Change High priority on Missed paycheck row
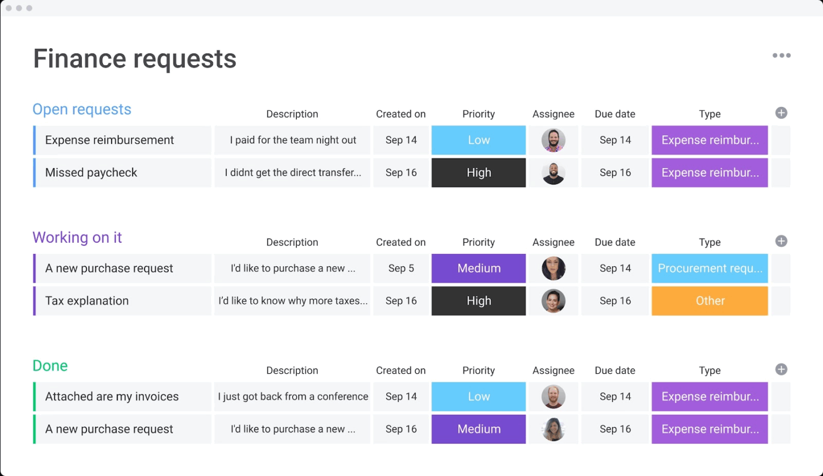Image resolution: width=823 pixels, height=476 pixels. [479, 173]
